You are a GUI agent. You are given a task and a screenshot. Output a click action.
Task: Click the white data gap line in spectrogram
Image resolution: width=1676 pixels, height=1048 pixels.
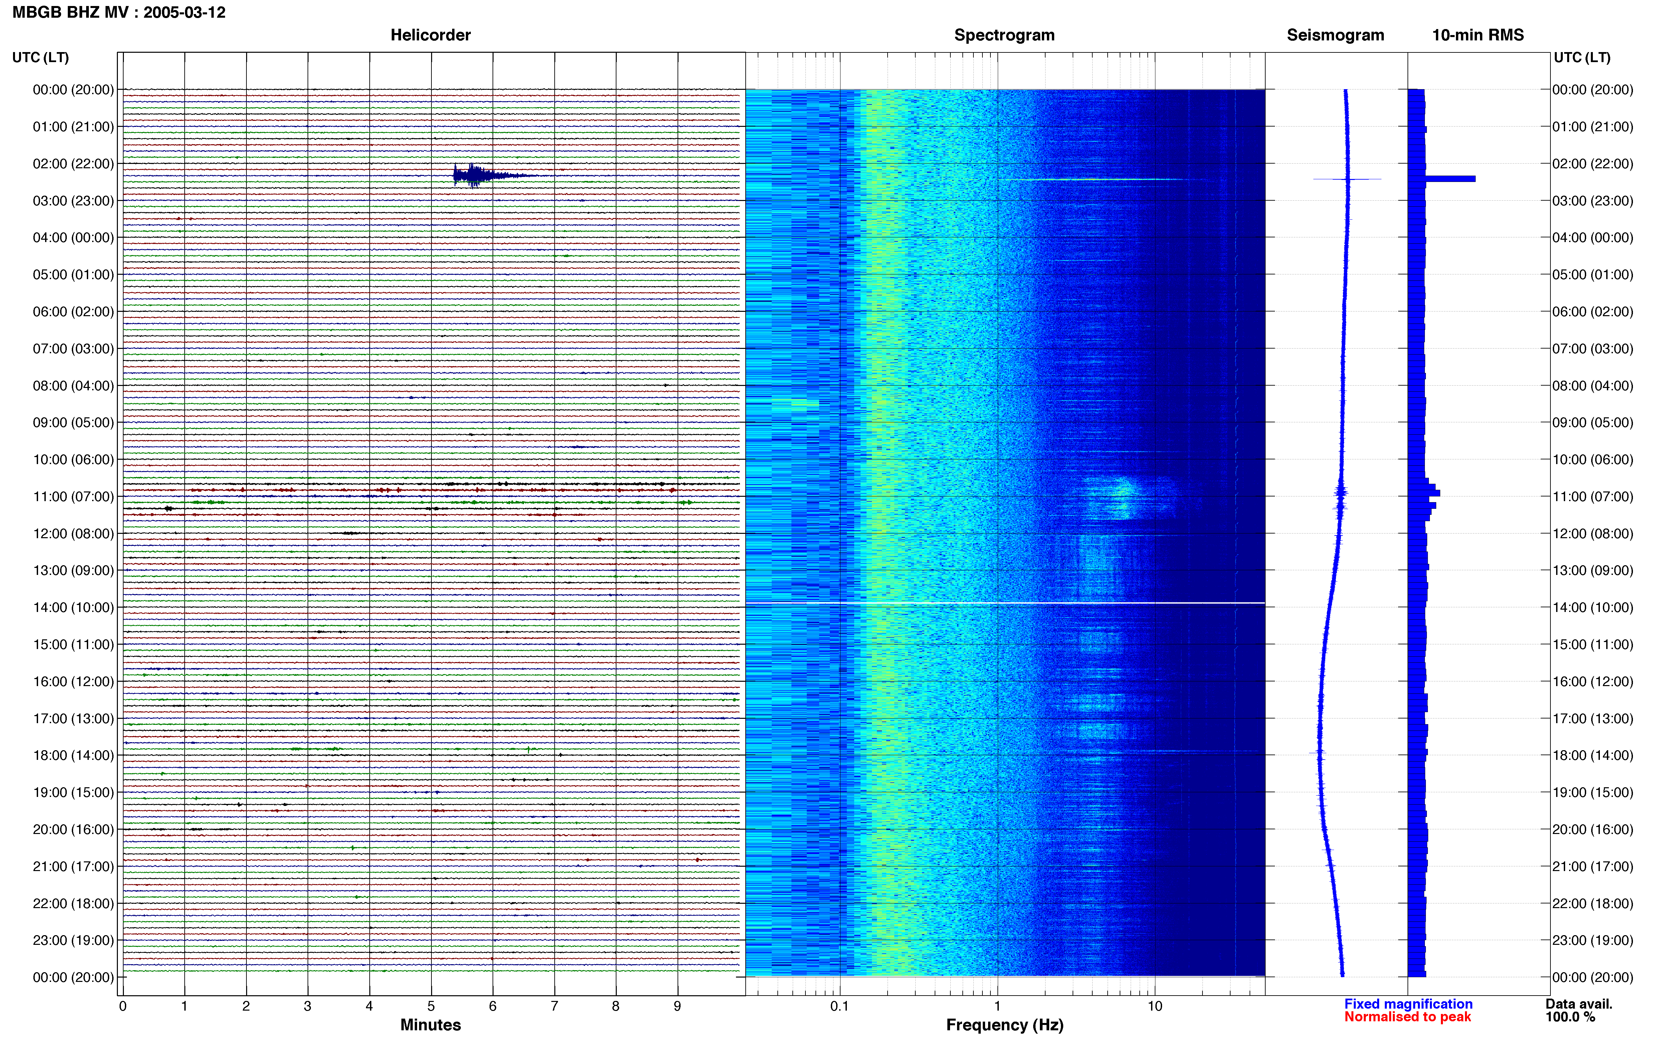click(1005, 603)
